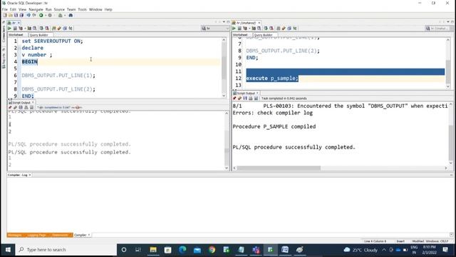
Task: Click binoculars Find DB Object icon
Action: [x=71, y=15]
